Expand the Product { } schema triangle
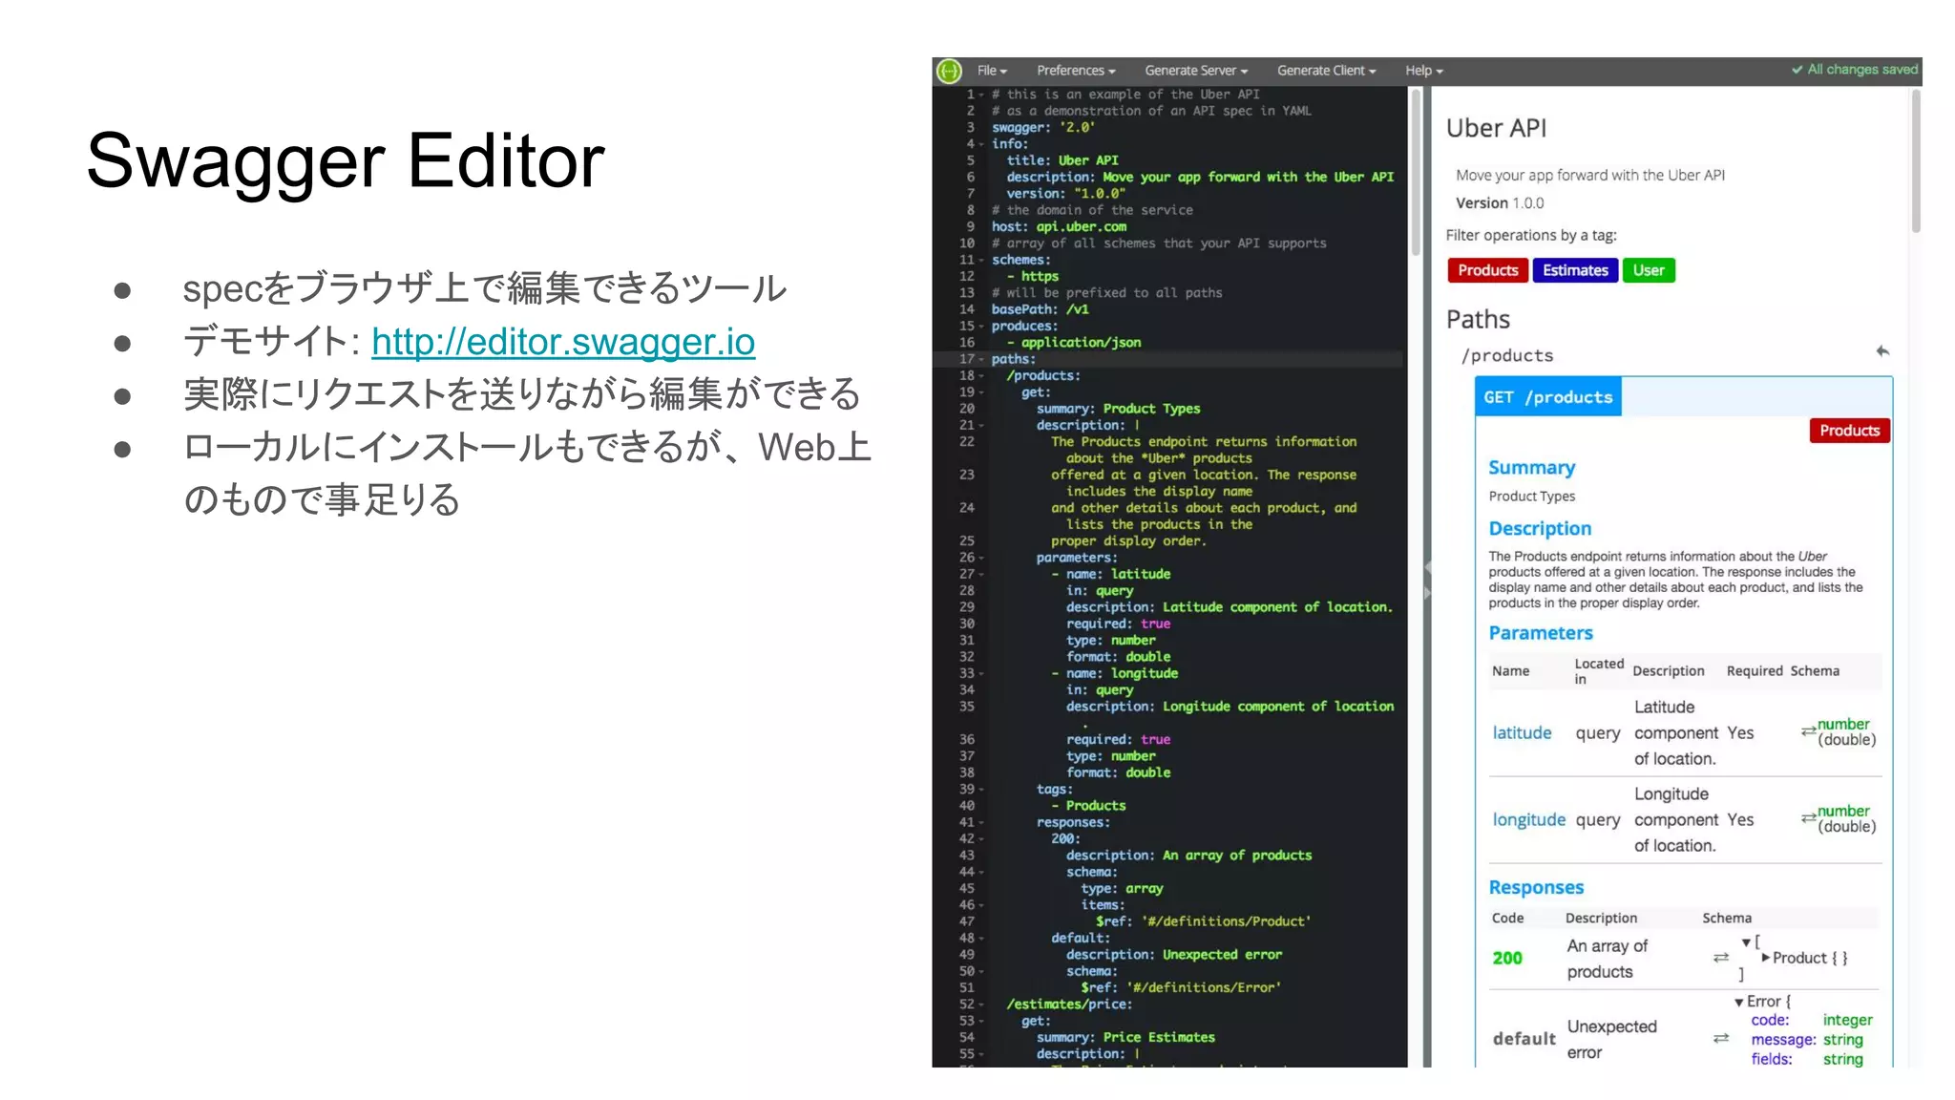 click(x=1766, y=958)
